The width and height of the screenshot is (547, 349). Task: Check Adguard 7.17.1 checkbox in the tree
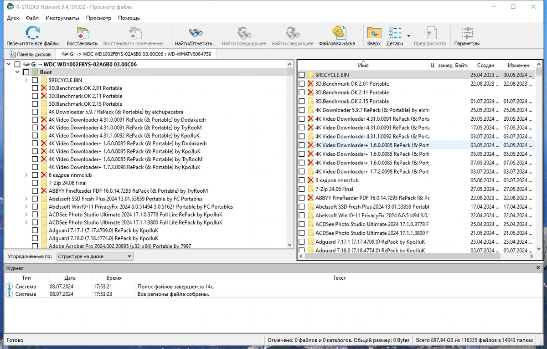point(35,230)
